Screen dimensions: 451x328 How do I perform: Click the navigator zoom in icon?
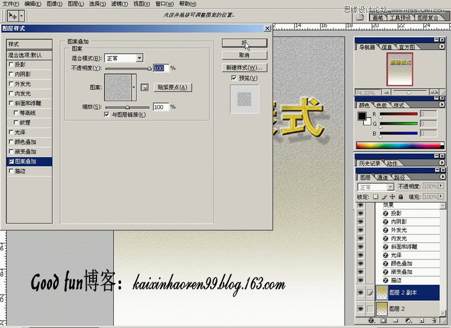point(434,92)
